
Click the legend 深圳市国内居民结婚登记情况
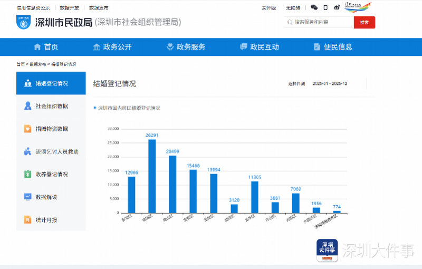coord(127,108)
